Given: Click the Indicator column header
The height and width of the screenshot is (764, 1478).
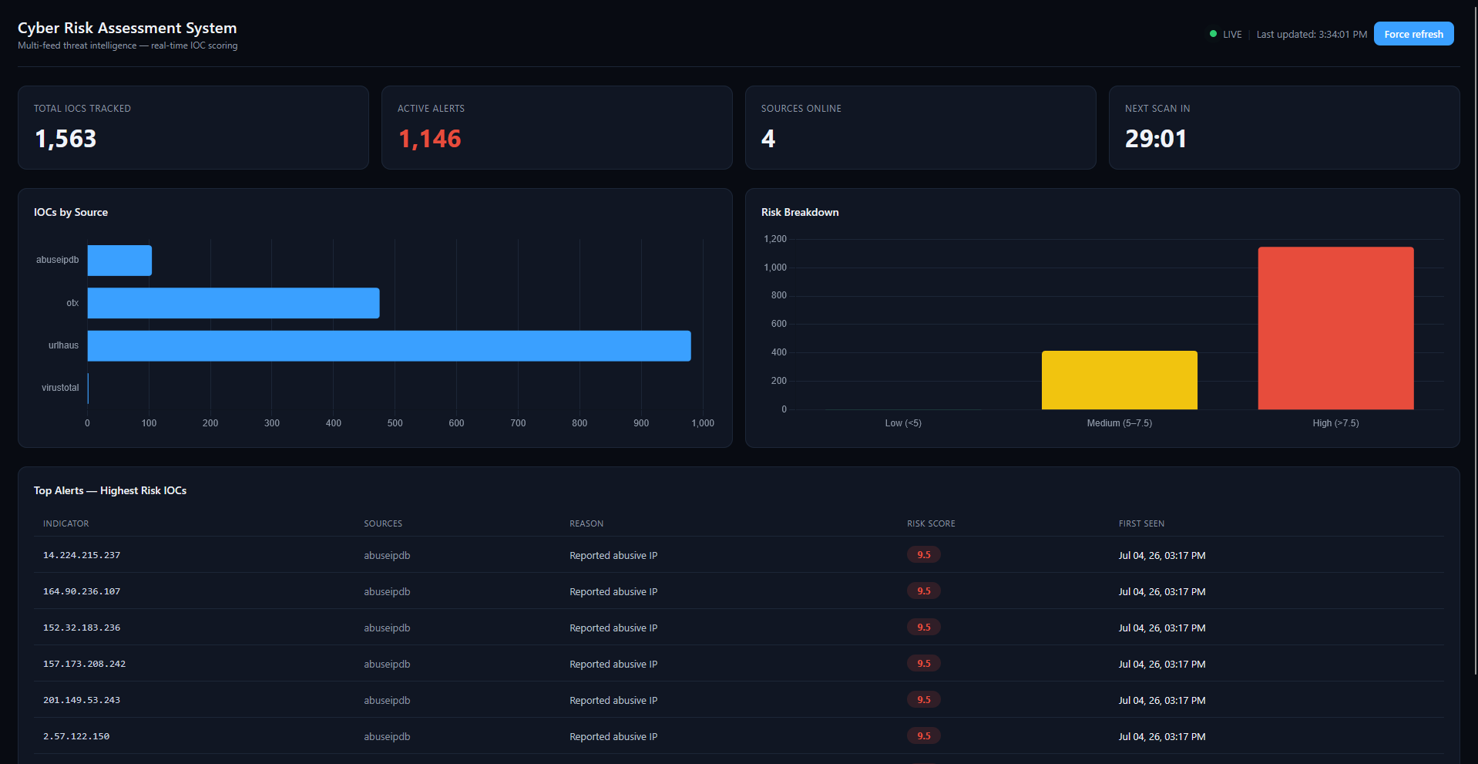Looking at the screenshot, I should (66, 523).
